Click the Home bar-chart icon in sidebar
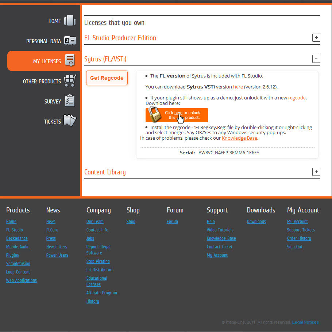Viewport: 332px width, 332px height. [70, 20]
